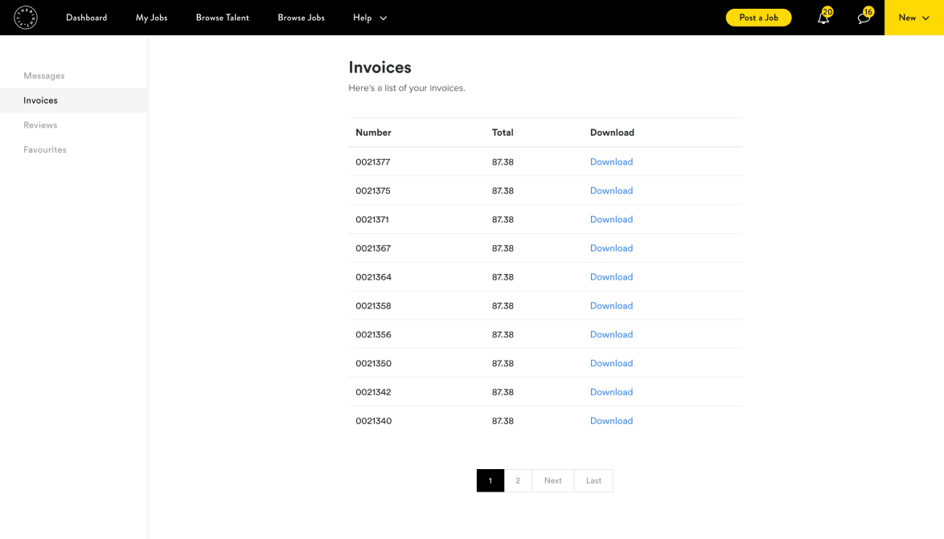The image size is (944, 539).
Task: Expand the Help dropdown menu
Action: click(x=370, y=18)
